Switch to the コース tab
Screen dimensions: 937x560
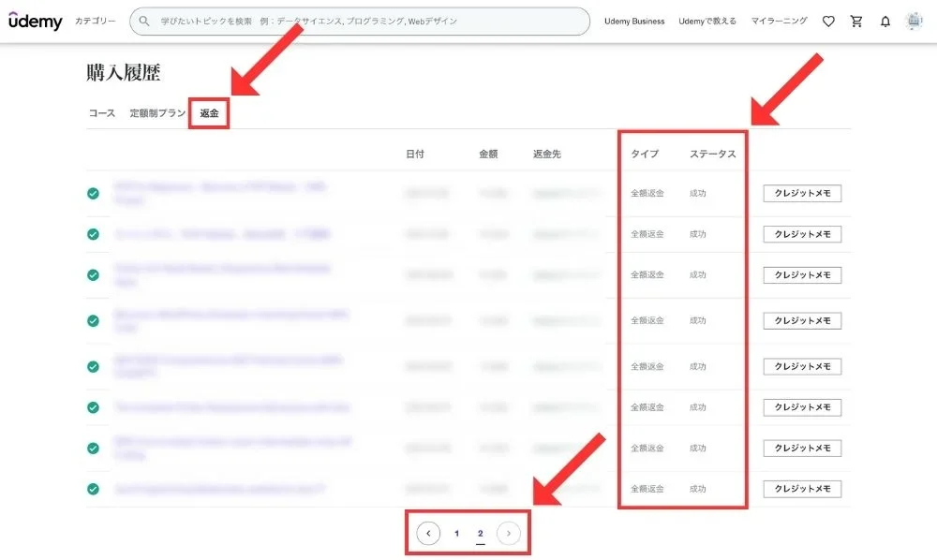pyautogui.click(x=102, y=113)
